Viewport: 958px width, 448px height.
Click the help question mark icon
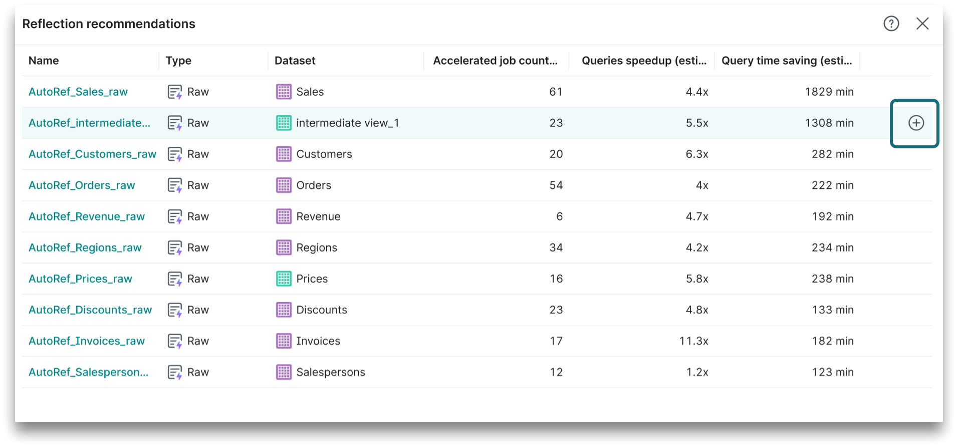(x=891, y=24)
